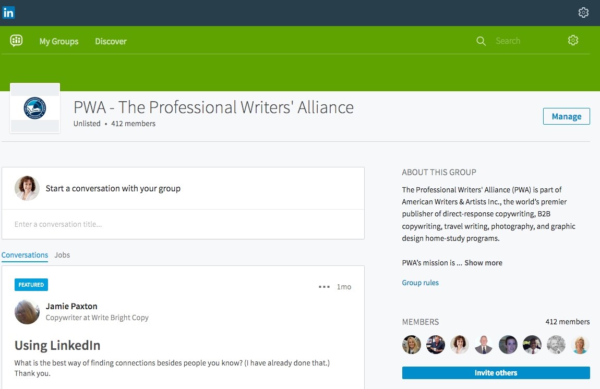
Task: Open the Group rules link
Action: 420,282
